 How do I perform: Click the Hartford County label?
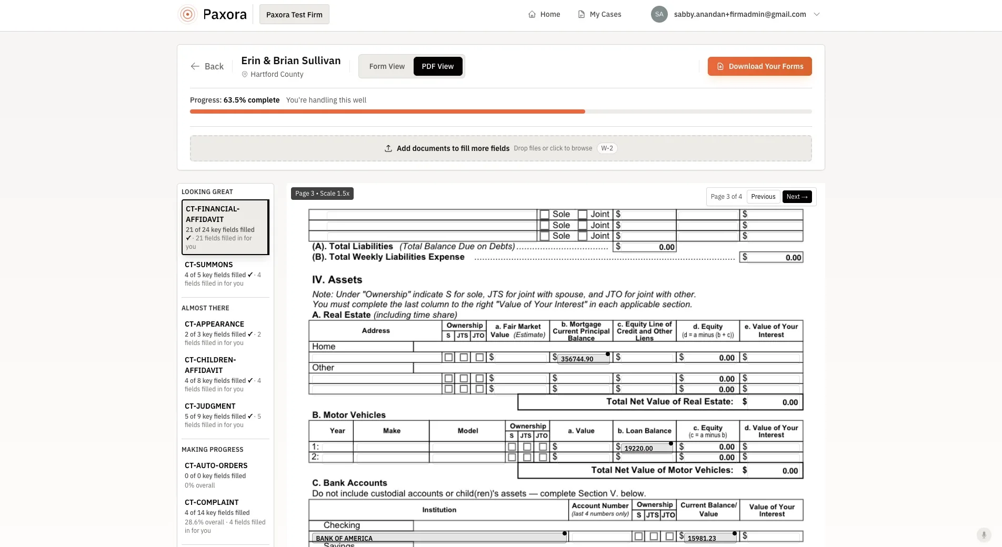click(277, 75)
